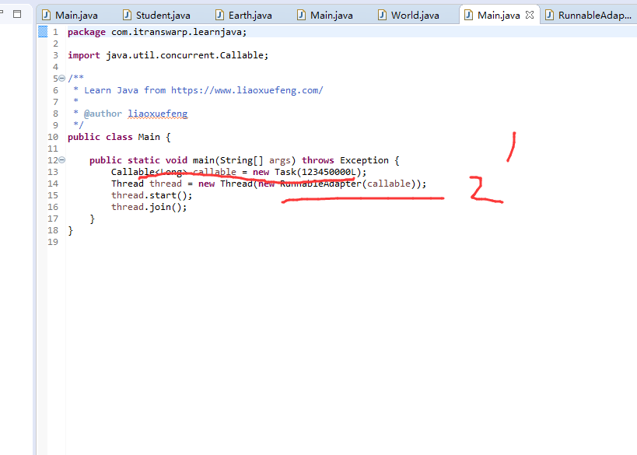Close the active Main.java tab

coord(530,15)
